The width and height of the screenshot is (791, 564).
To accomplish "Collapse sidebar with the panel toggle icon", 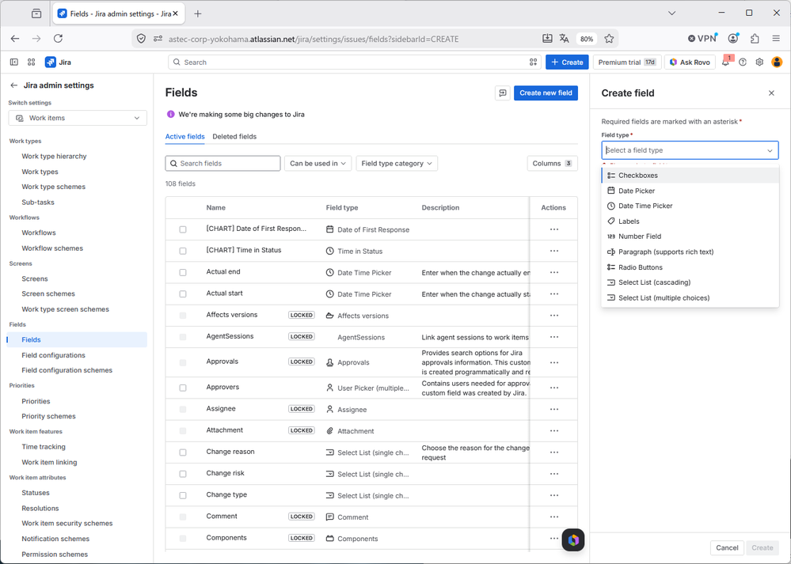I will click(x=14, y=62).
